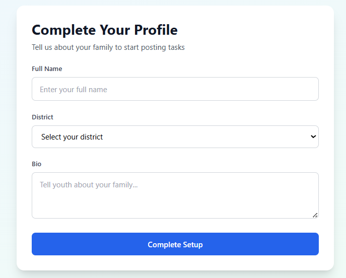Viewport: 346px width, 278px height.
Task: Click the "District" field label
Action: (42, 117)
